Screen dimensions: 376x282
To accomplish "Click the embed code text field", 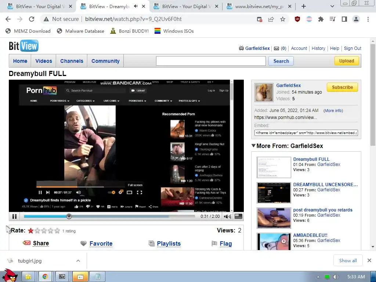I will coord(306,133).
